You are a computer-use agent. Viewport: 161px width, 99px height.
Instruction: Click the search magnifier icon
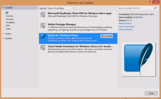pos(155,8)
